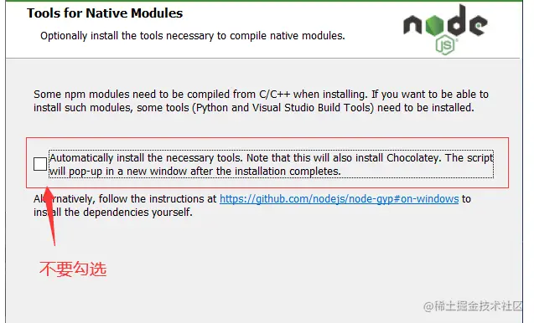The width and height of the screenshot is (534, 323).
Task: Click the 稀土掘金技术社区 watermark
Action: click(x=473, y=306)
